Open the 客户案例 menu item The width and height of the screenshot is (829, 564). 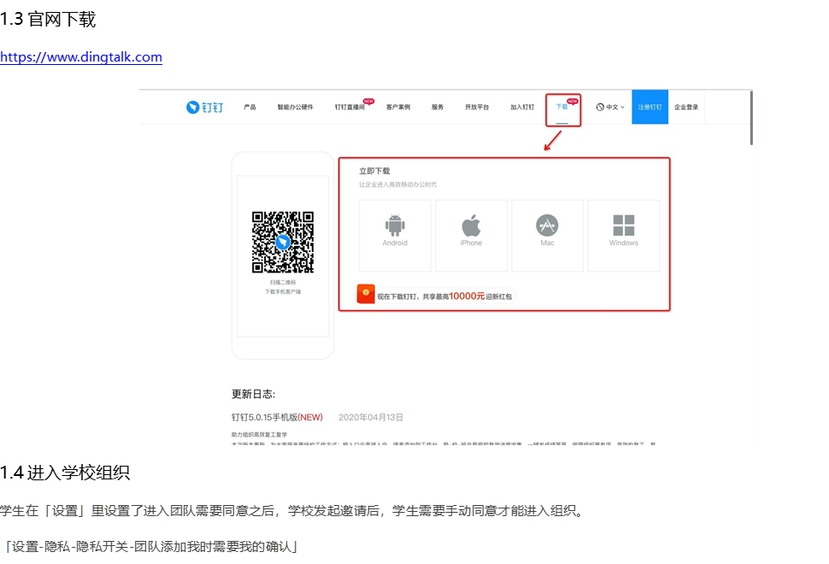397,108
